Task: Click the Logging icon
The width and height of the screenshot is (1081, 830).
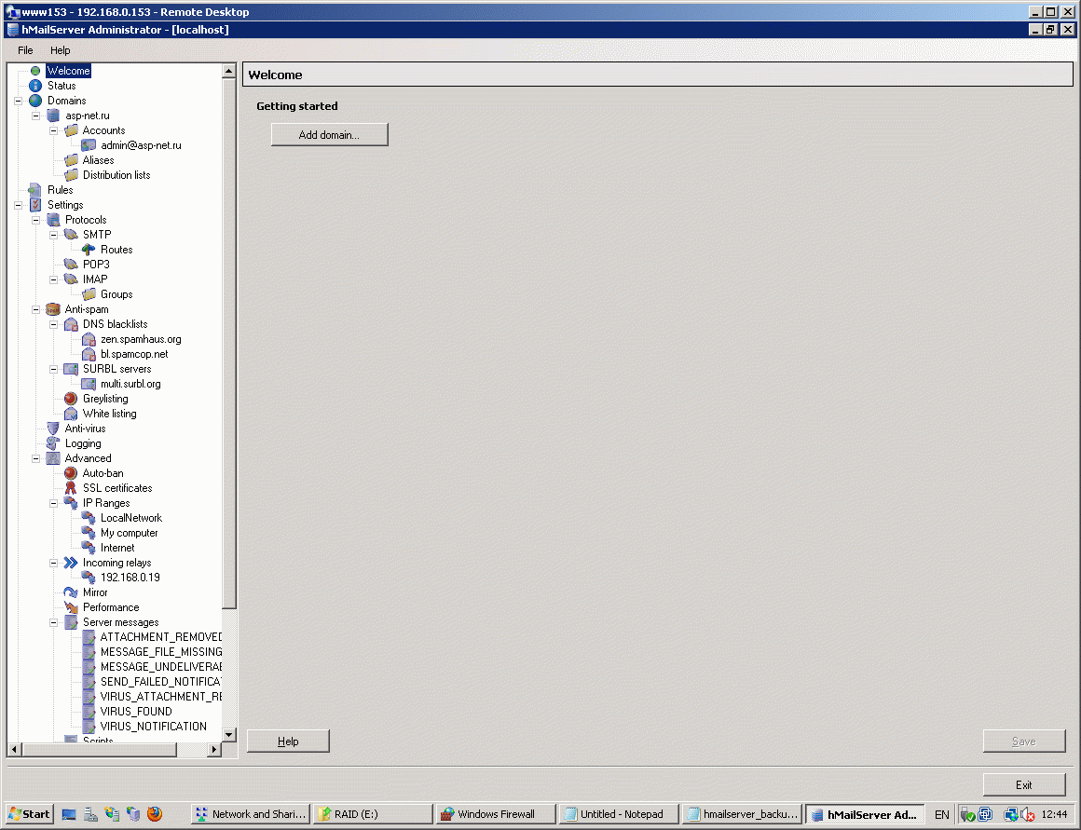Action: [53, 443]
